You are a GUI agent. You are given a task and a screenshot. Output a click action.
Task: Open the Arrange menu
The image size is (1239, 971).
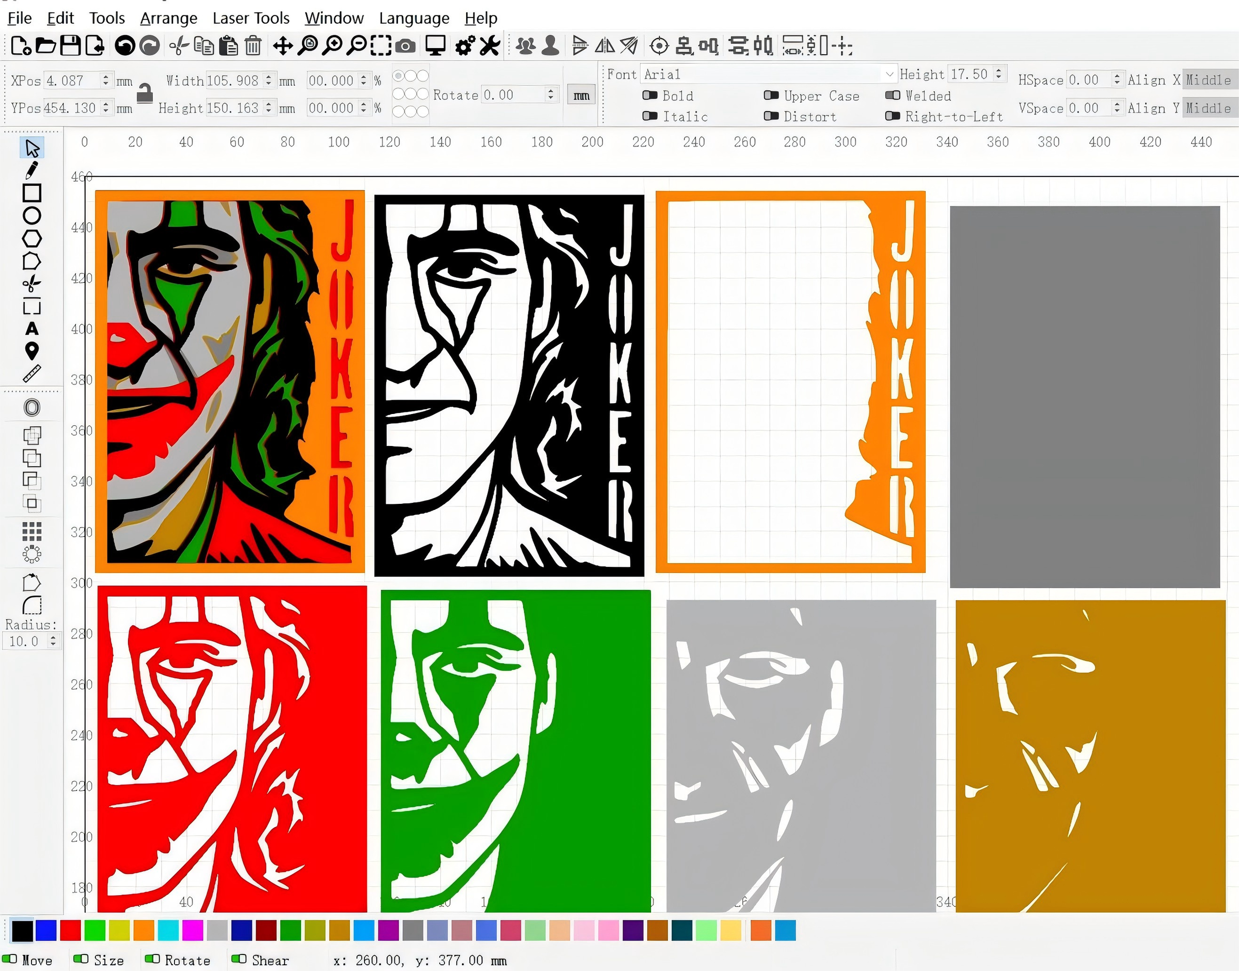coord(169,18)
